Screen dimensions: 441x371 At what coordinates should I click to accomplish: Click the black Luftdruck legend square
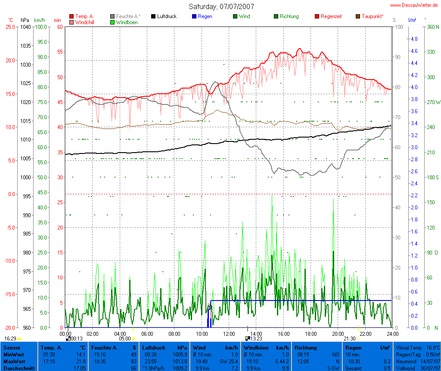[x=153, y=16]
